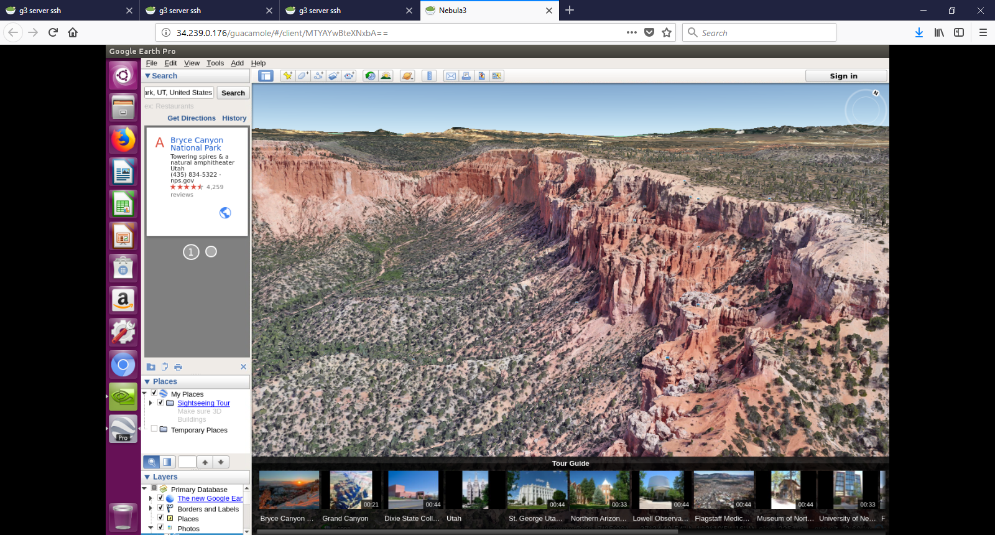Open the Show Ruler tool
Screen dimensions: 995x535
429,76
